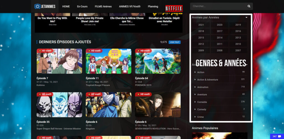This screenshot has height=139, width=284.
Task: Open the ANIMES VF/Vostfr menu
Action: [130, 7]
